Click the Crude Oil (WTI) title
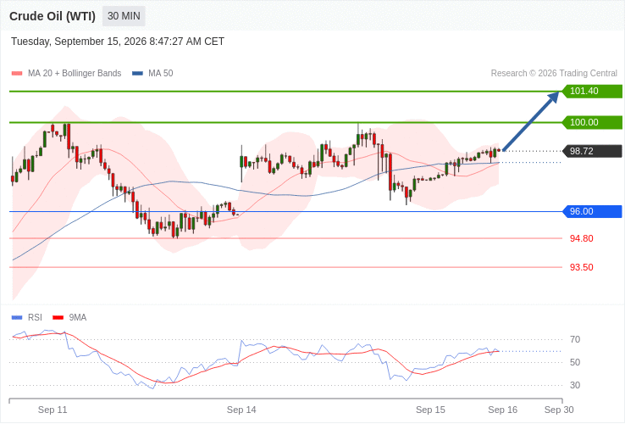The image size is (625, 424). coord(53,16)
